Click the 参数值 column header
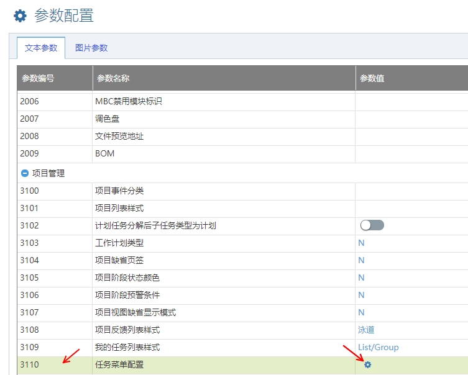This screenshot has height=375, width=468. [x=372, y=78]
